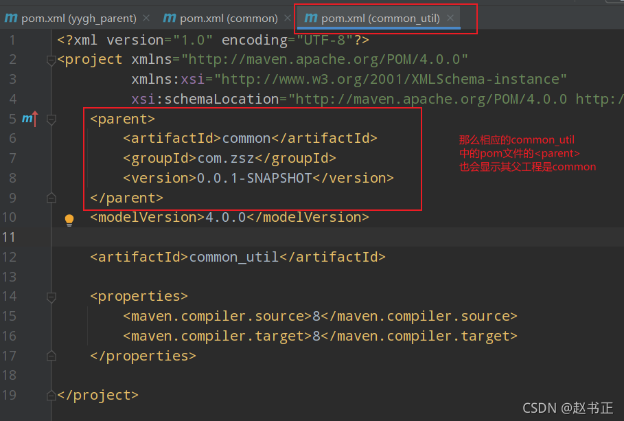Viewport: 624px width, 421px height.
Task: Click the xmlns POM/4.0.0 URL
Action: click(324, 60)
